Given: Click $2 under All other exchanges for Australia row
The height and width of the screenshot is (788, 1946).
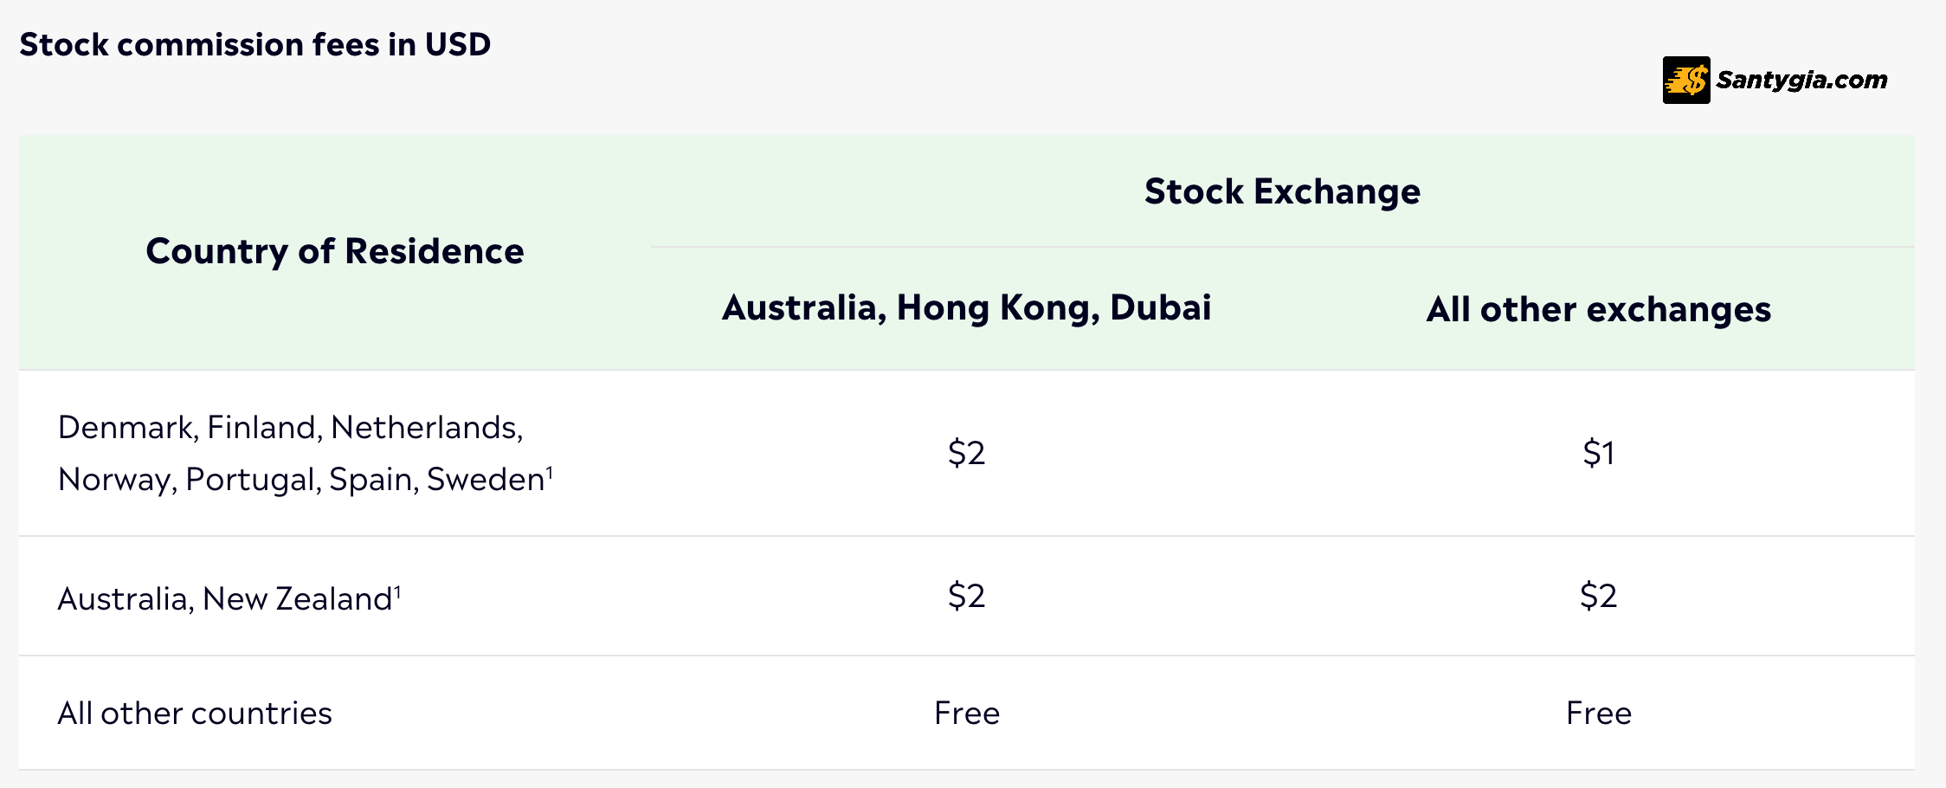Looking at the screenshot, I should point(1598,596).
